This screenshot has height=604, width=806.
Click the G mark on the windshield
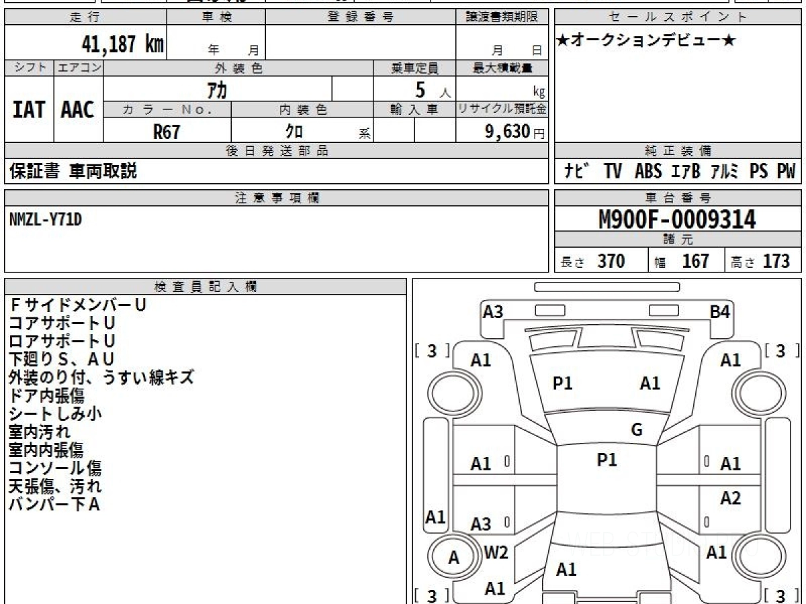637,430
